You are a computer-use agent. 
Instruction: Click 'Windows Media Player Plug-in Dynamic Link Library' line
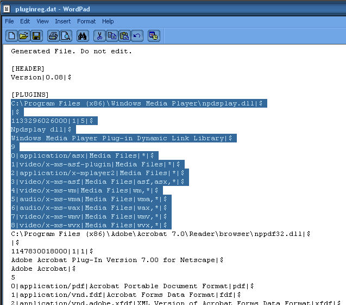(x=122, y=138)
